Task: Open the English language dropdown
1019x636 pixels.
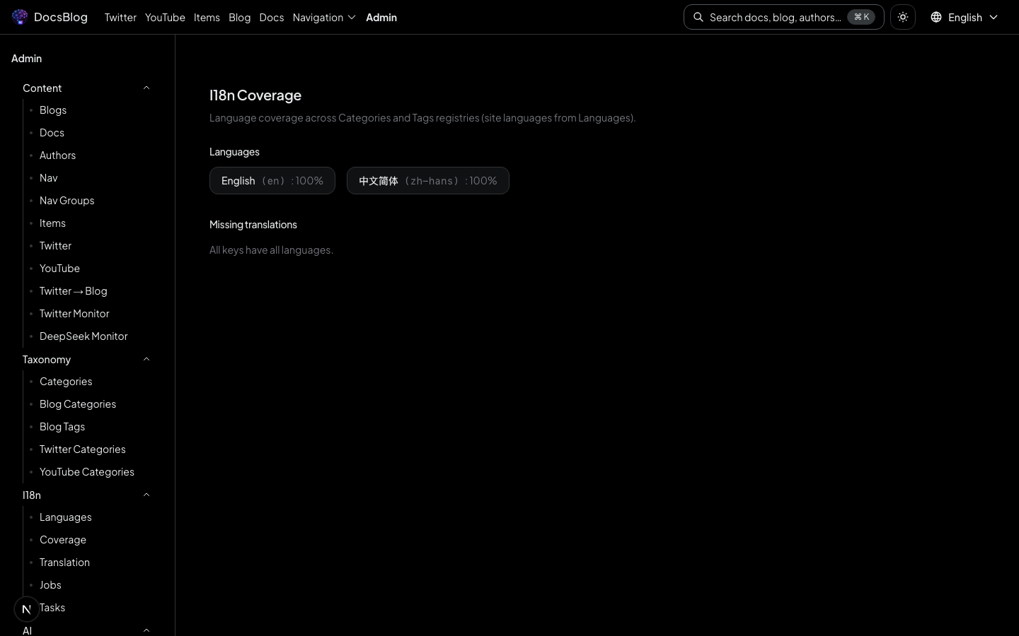Action: point(965,17)
